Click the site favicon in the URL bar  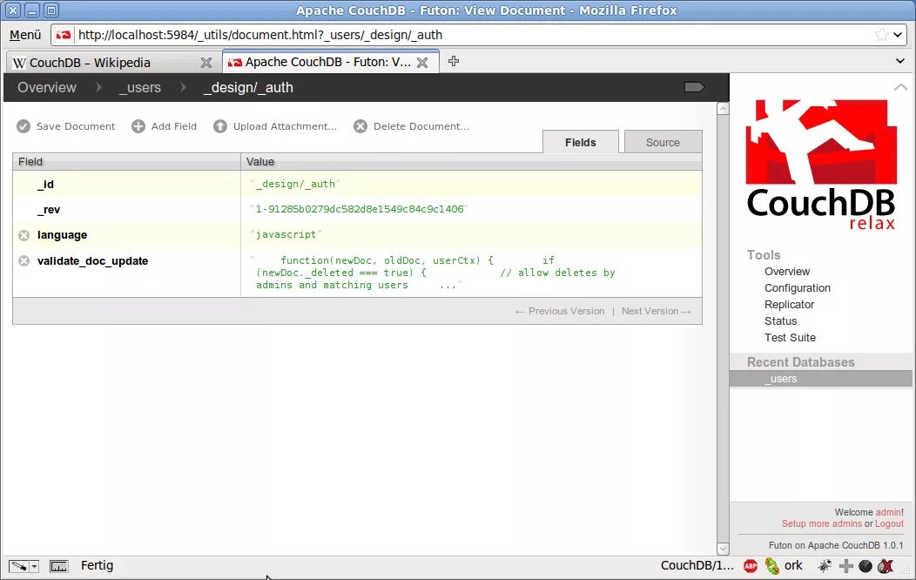pyautogui.click(x=64, y=35)
